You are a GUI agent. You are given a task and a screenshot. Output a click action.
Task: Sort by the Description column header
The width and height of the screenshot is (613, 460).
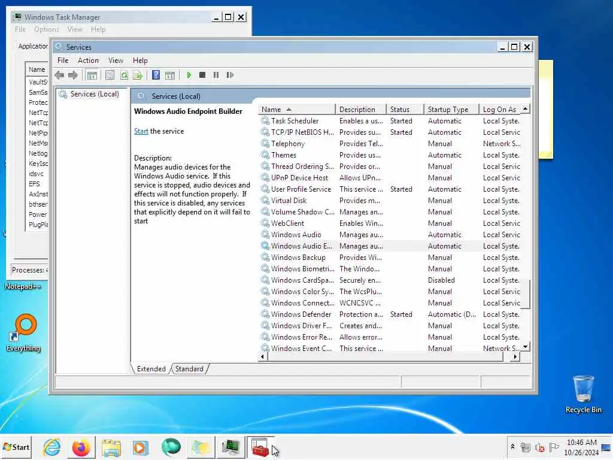pos(360,110)
